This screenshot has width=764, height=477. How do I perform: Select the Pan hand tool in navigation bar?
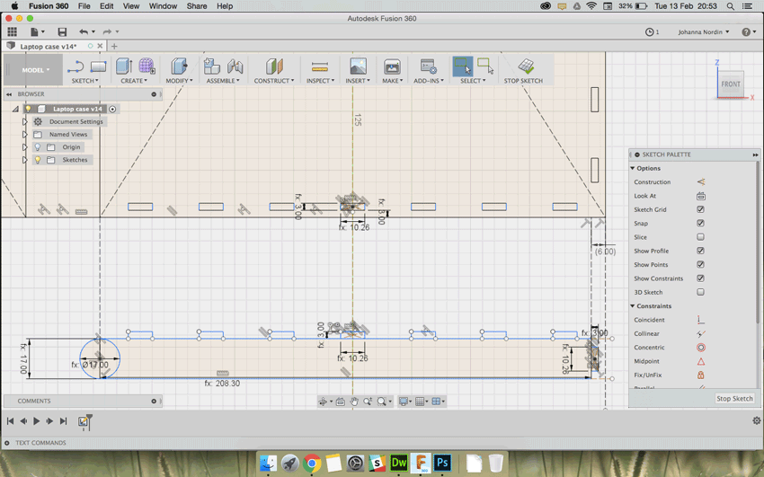pyautogui.click(x=355, y=402)
